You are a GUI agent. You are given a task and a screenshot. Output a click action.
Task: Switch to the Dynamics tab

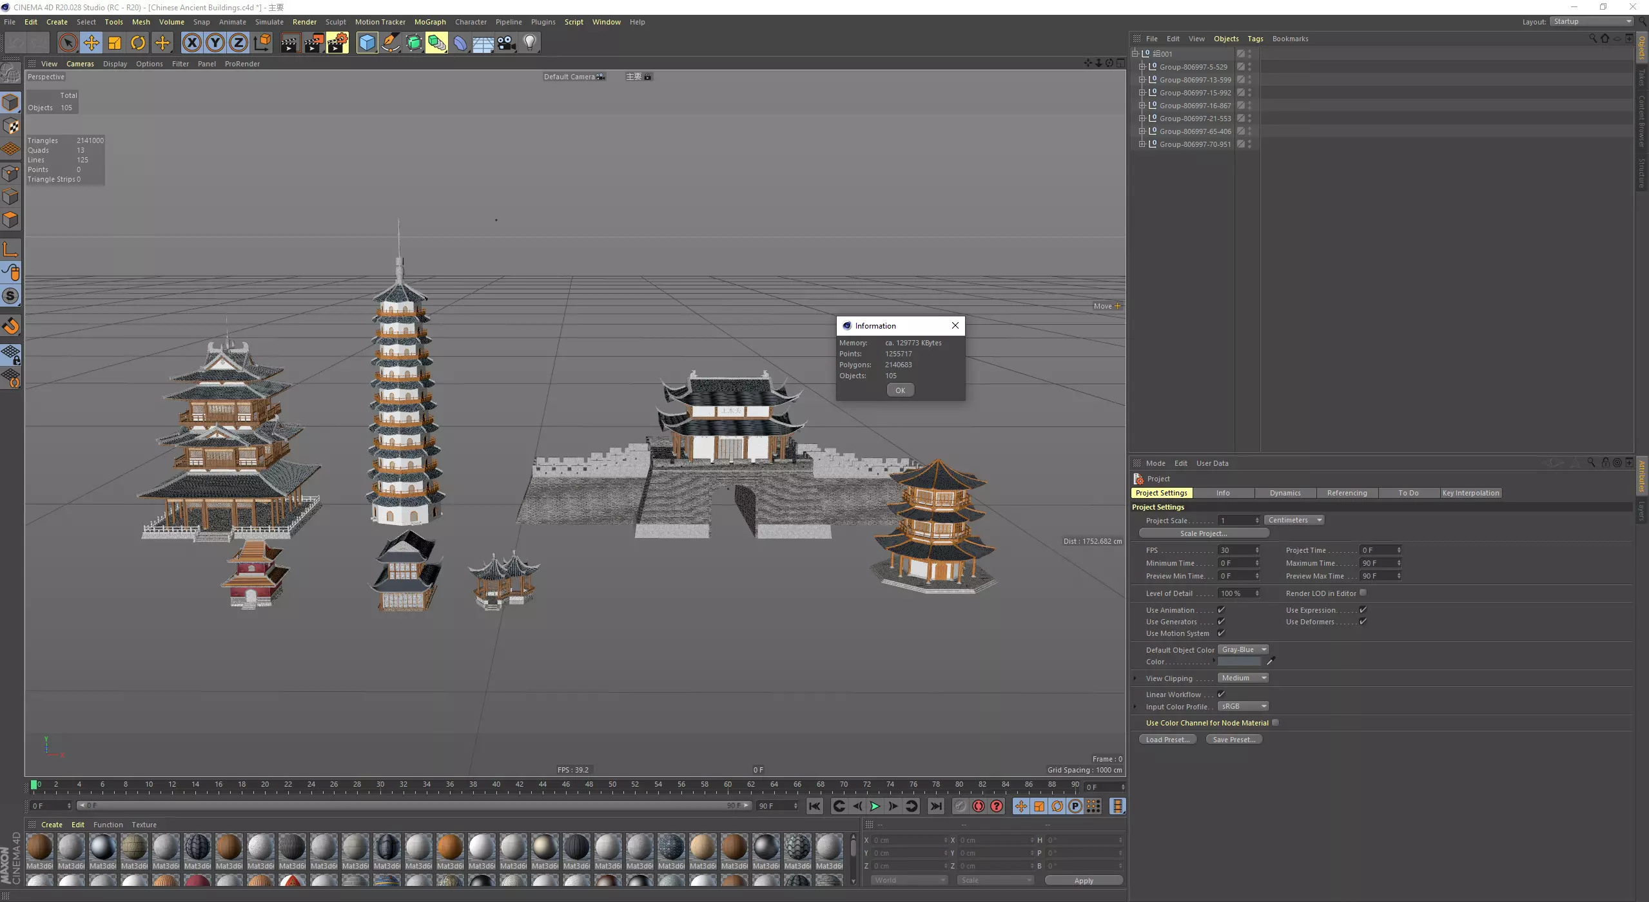point(1285,493)
